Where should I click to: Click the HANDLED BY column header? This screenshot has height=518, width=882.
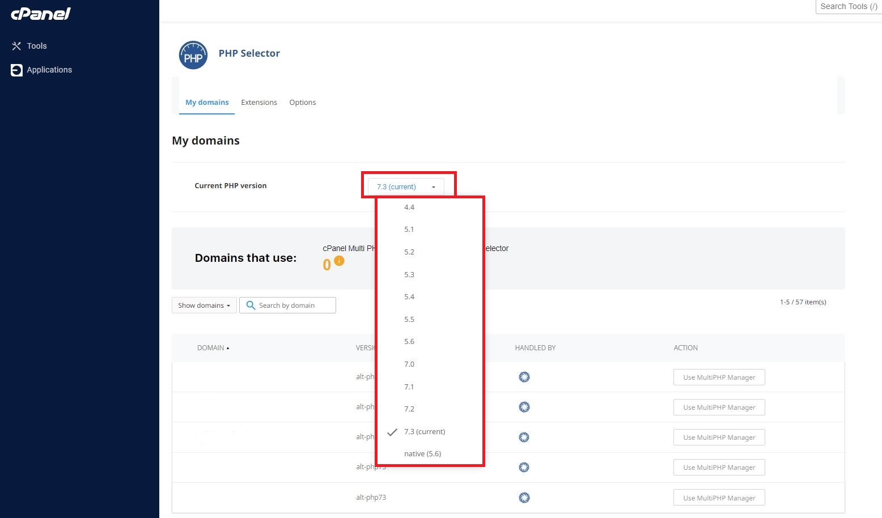(535, 348)
